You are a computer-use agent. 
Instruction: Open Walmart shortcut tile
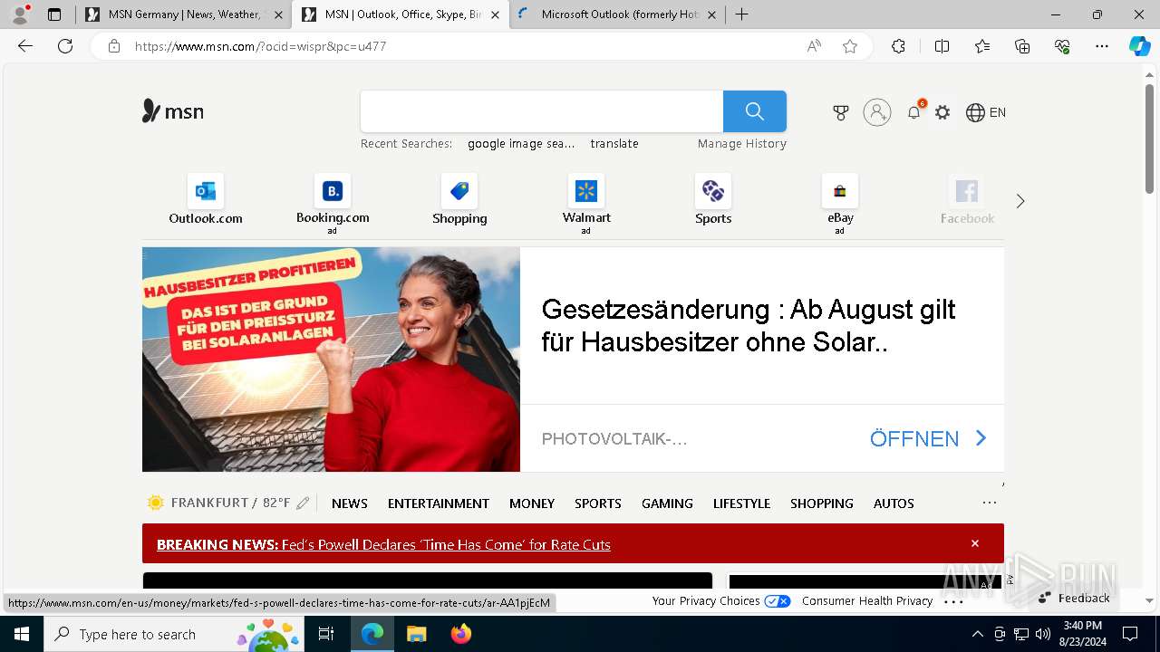pos(586,203)
